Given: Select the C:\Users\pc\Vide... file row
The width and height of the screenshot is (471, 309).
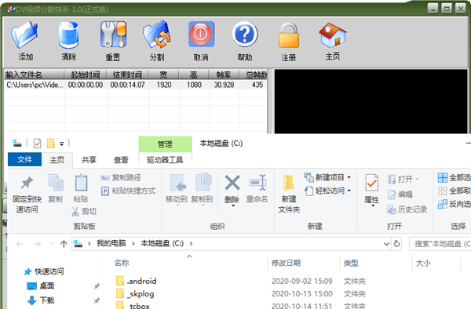Looking at the screenshot, I should click(x=136, y=85).
